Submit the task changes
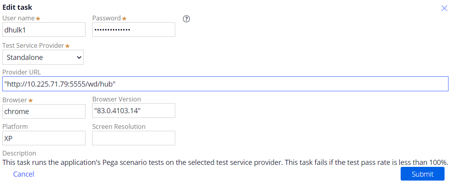452x188 pixels. [x=422, y=174]
